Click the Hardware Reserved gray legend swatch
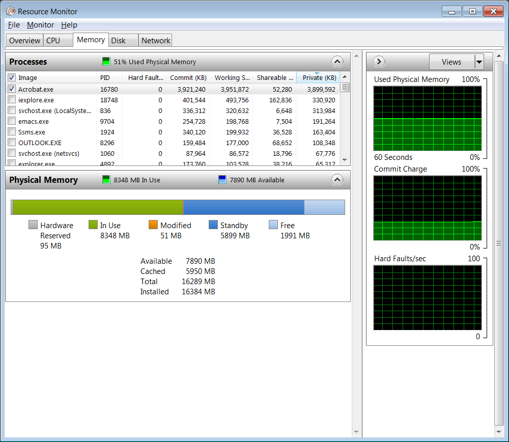The height and width of the screenshot is (442, 509). coord(33,225)
